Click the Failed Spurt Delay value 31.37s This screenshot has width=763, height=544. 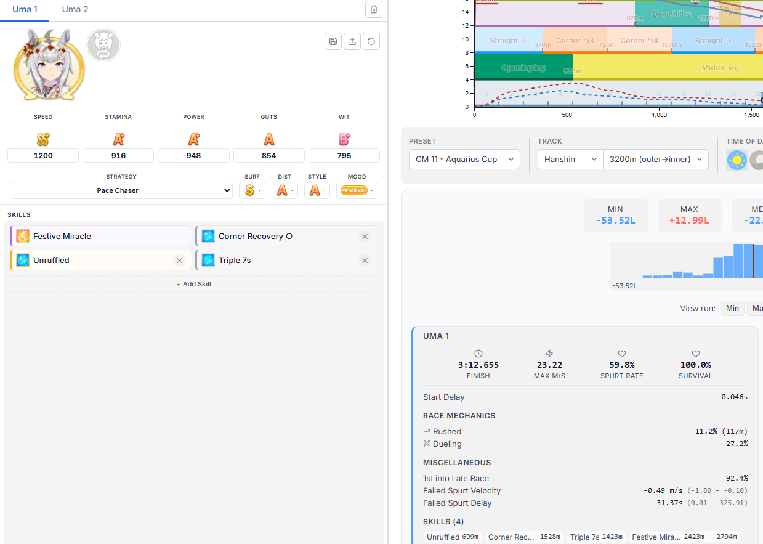671,503
